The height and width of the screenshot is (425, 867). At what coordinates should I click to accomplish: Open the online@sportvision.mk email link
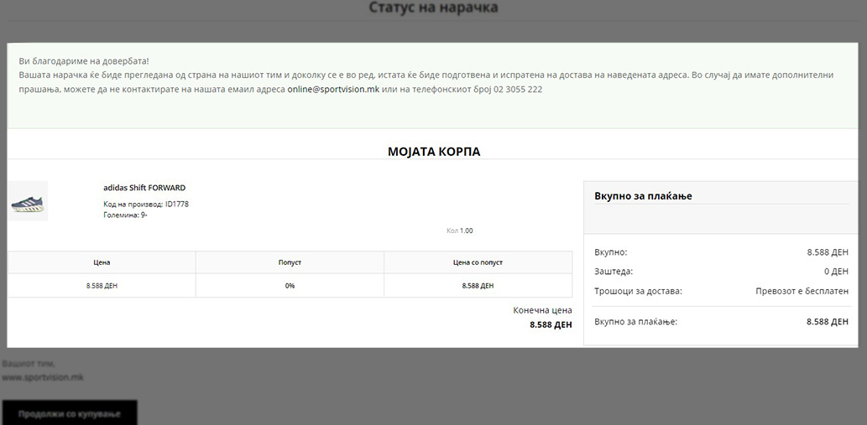pyautogui.click(x=332, y=89)
